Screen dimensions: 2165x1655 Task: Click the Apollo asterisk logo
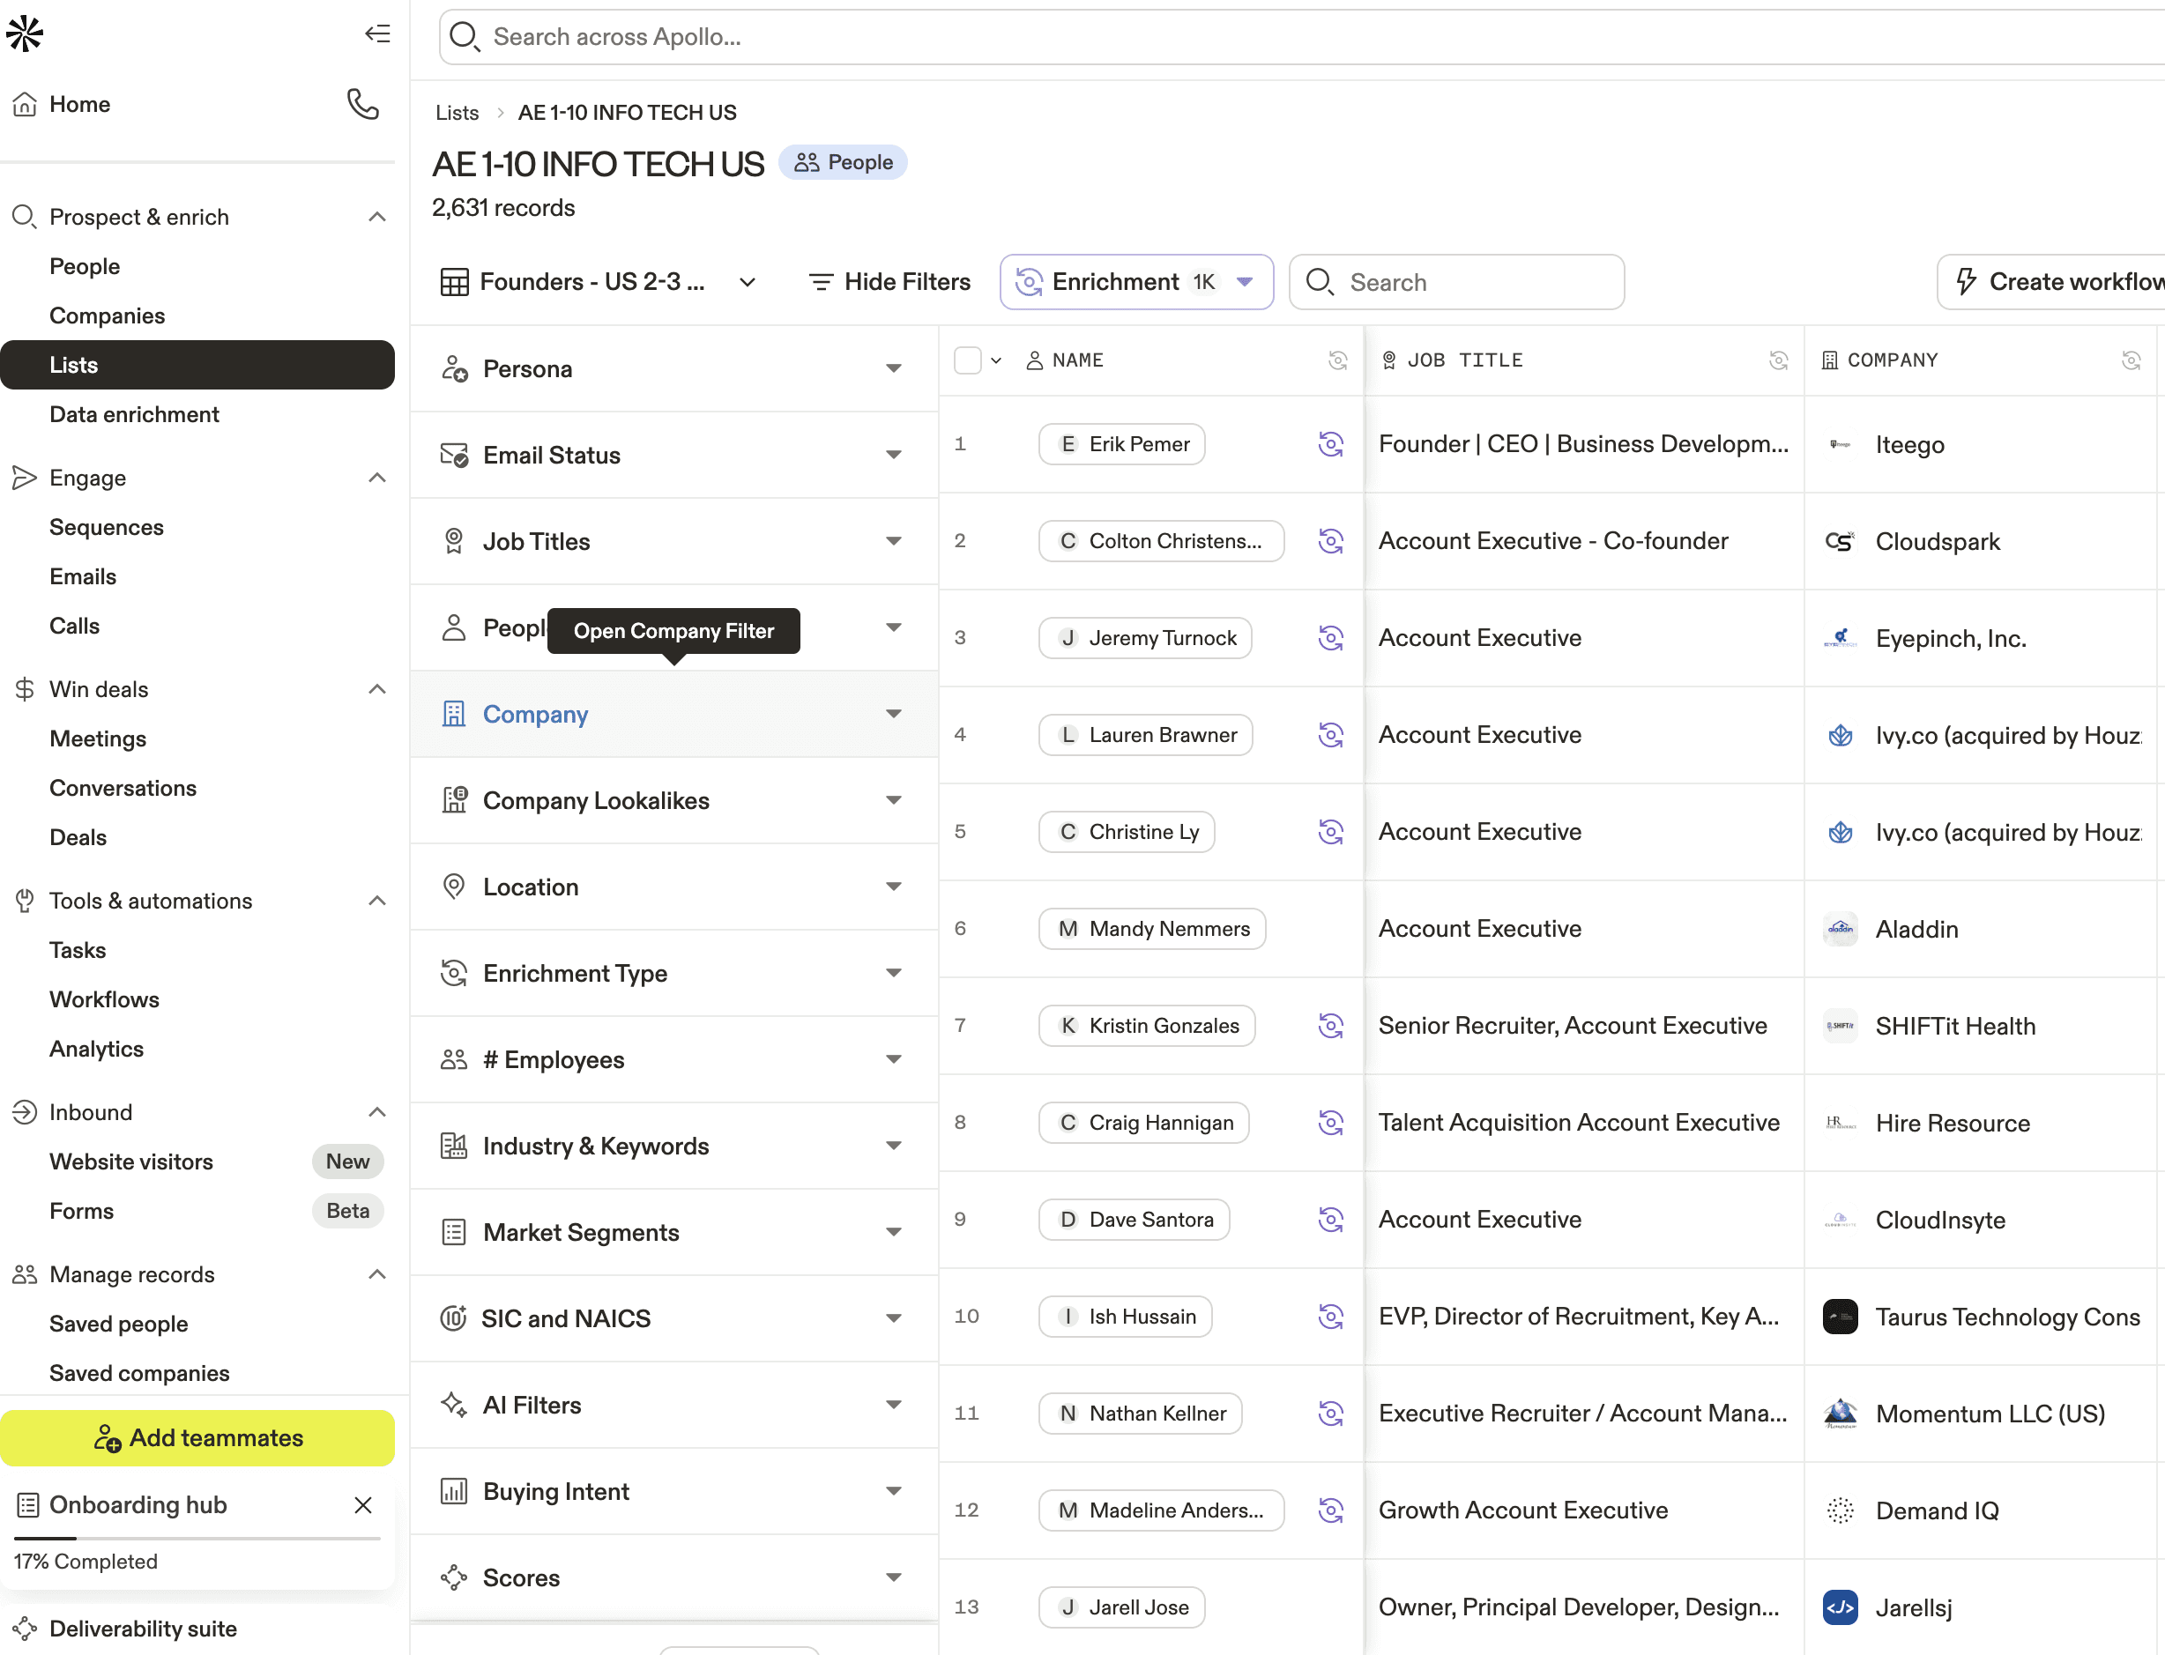25,33
